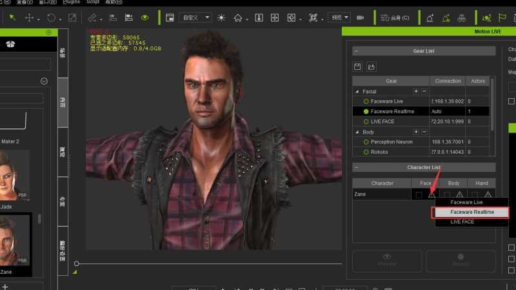Select the arrow selection tool in toolbar
This screenshot has width=516, height=290.
tap(12, 17)
